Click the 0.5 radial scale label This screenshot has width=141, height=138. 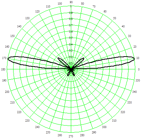(71, 38)
